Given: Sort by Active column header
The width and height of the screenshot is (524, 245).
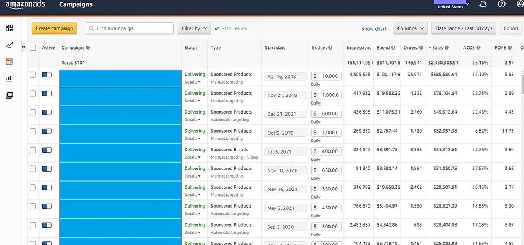Looking at the screenshot, I should [48, 48].
